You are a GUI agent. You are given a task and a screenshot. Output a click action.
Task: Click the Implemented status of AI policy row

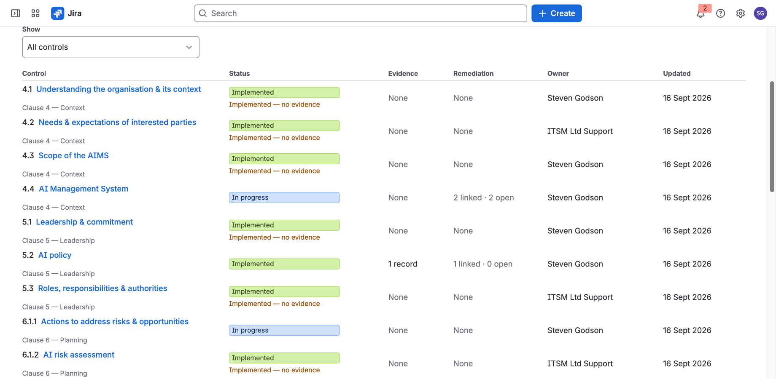[x=284, y=264]
